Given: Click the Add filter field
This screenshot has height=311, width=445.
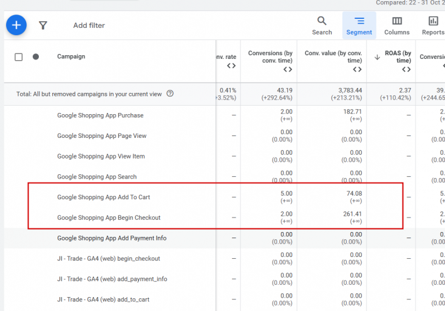Looking at the screenshot, I should (x=89, y=26).
